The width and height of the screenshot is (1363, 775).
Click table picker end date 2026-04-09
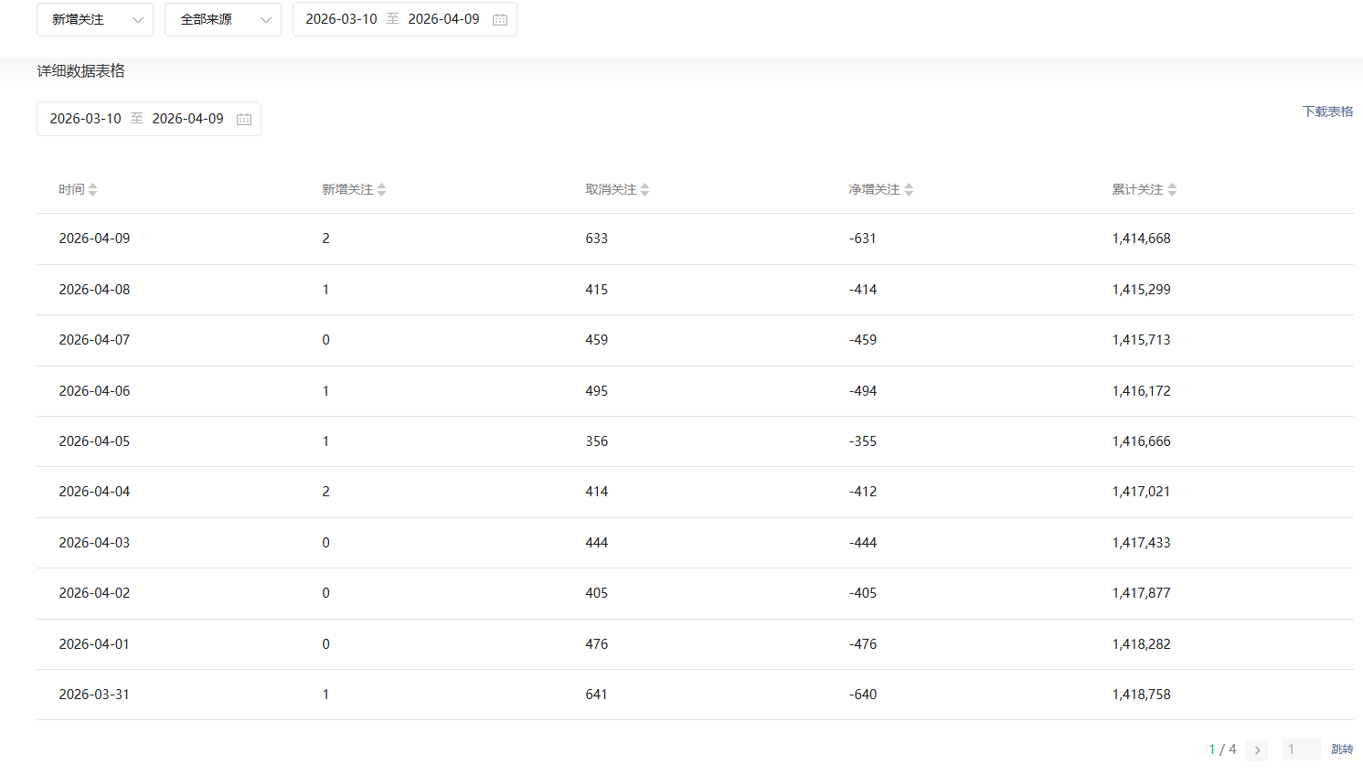point(187,119)
